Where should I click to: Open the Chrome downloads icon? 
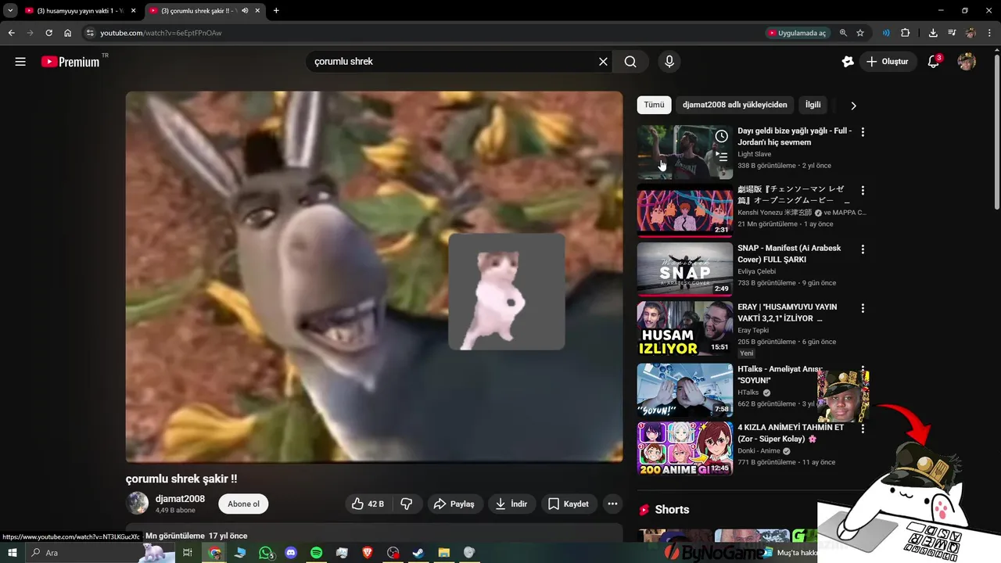coord(933,33)
